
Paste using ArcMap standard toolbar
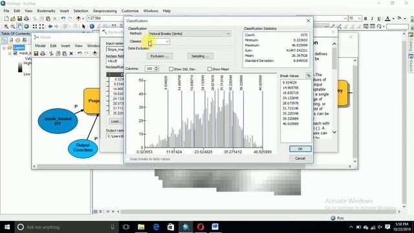[x=48, y=19]
